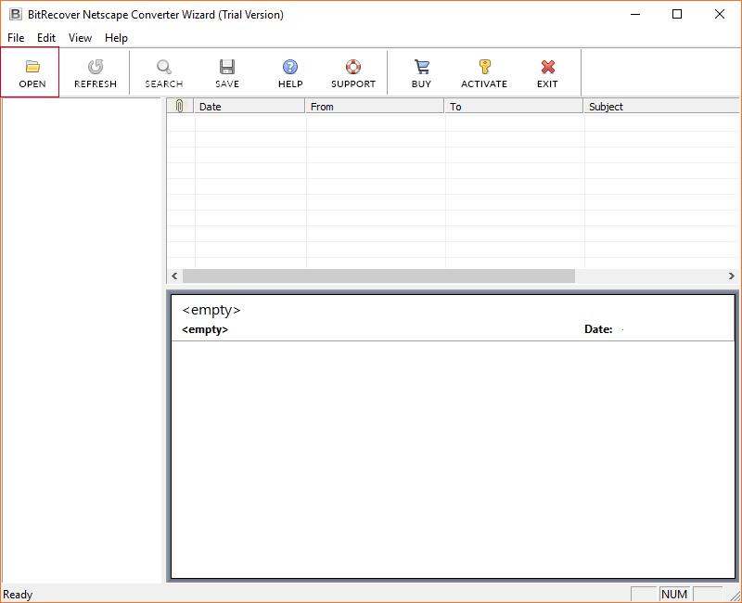
Task: Close the BitRecover Netscape Converter window
Action: coord(720,14)
